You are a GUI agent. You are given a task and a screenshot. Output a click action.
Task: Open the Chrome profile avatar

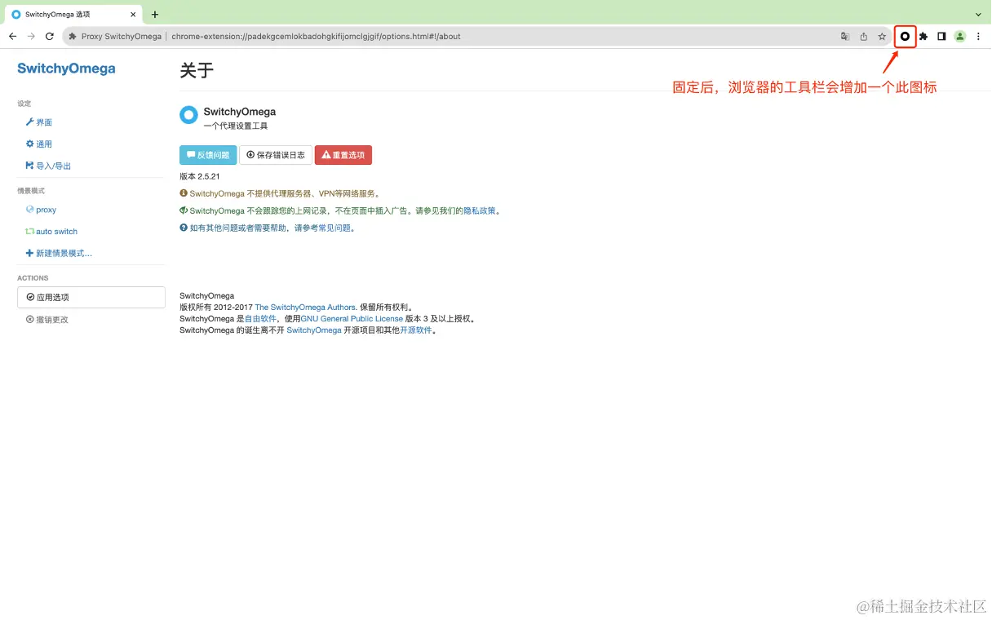[960, 36]
